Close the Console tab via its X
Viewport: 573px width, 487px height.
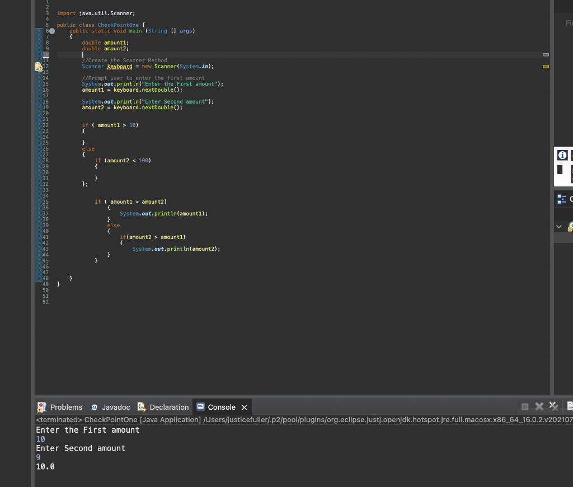click(x=244, y=407)
